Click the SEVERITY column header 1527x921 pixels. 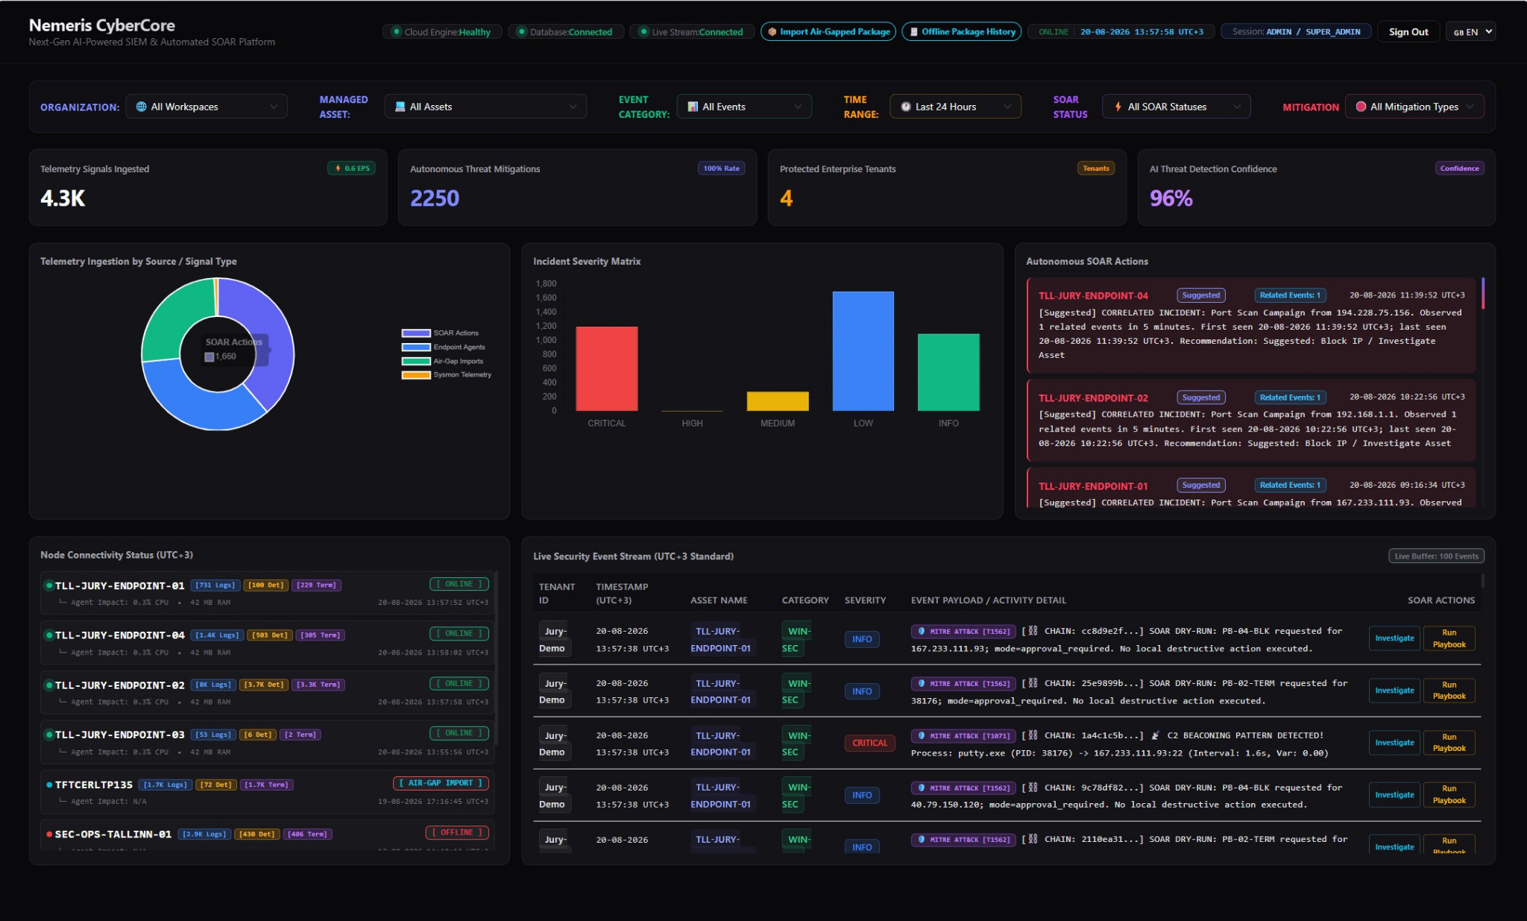tap(865, 600)
